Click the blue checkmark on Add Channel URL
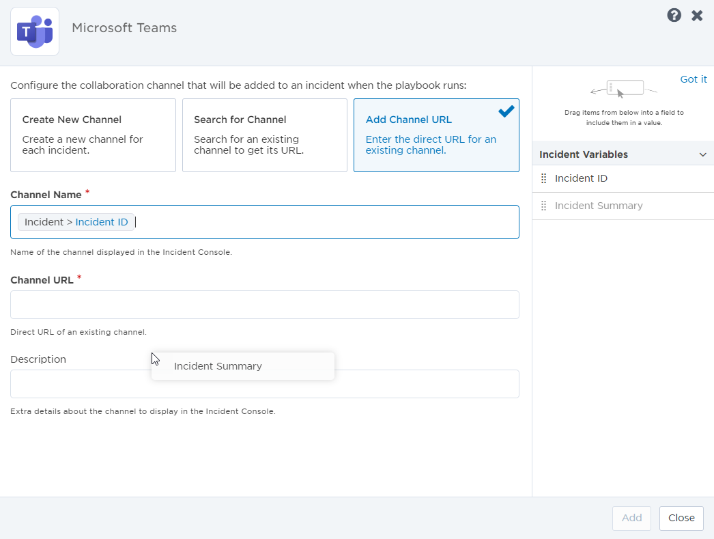 click(x=506, y=111)
